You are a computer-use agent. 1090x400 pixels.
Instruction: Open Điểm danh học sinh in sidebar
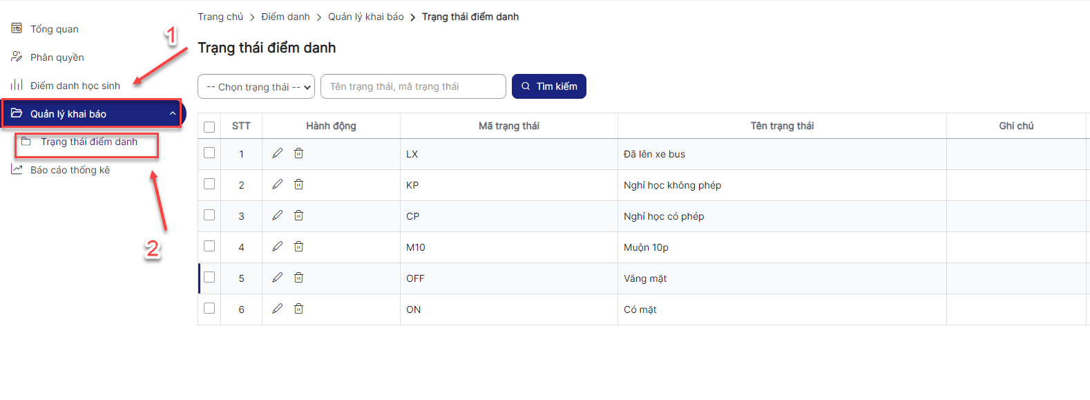(x=75, y=86)
